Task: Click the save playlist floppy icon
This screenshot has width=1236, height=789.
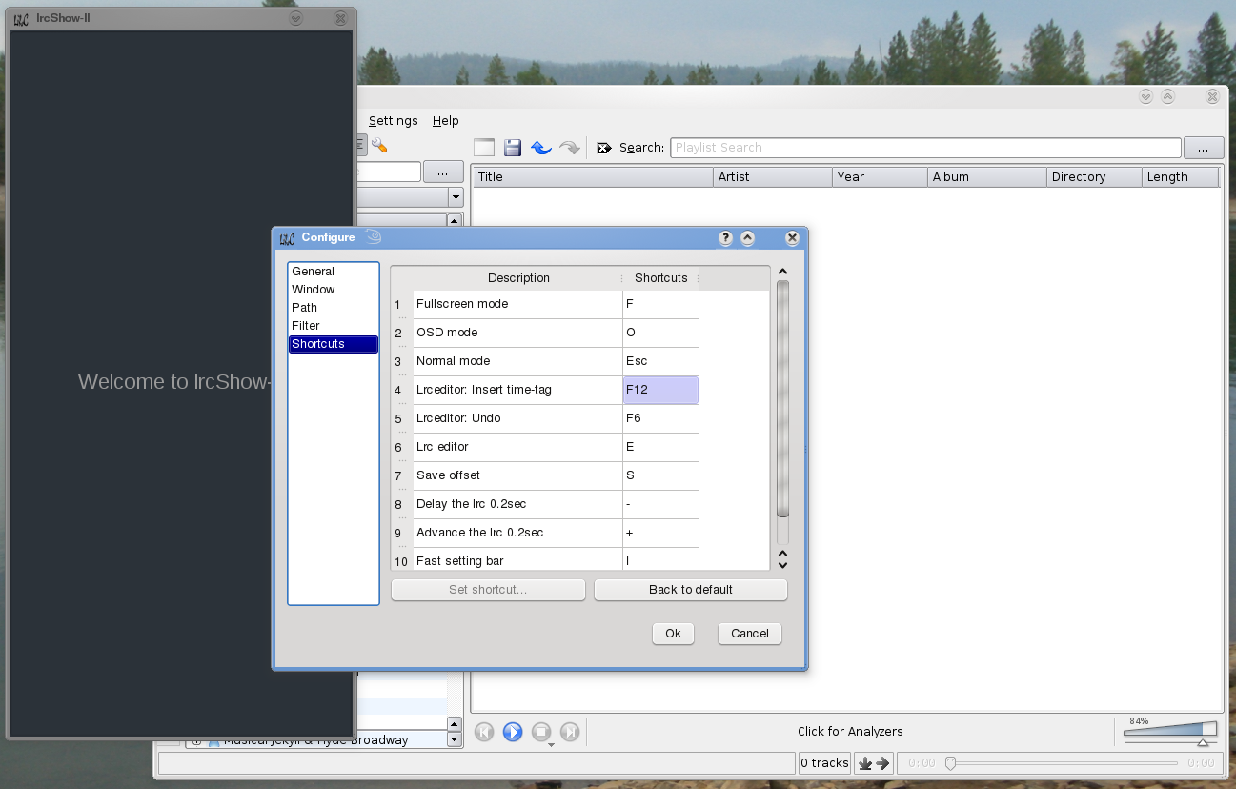Action: click(x=513, y=148)
